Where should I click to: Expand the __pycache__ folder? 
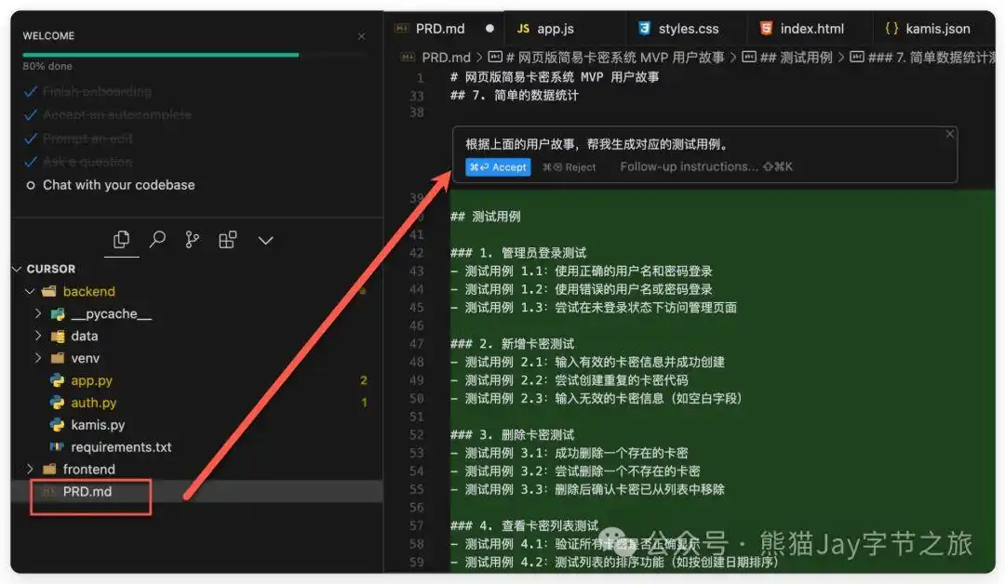tap(39, 313)
